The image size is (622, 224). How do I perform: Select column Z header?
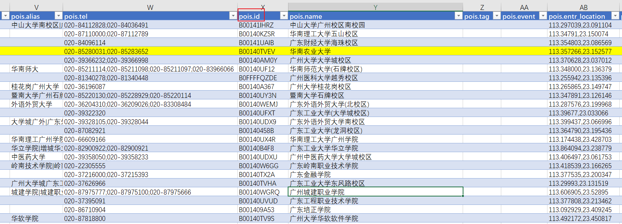coord(482,7)
